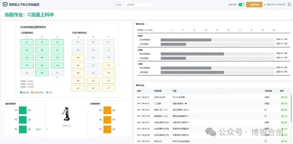Select log row 满料区载具入场 P3
Viewport: 293px width, 144px height.
click(213, 110)
